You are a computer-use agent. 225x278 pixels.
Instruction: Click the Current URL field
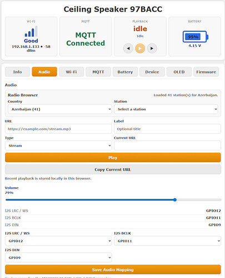pos(167,145)
